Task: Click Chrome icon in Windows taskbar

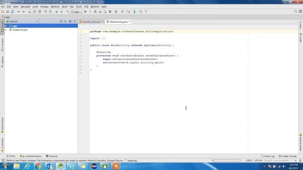Action: (x=38, y=166)
